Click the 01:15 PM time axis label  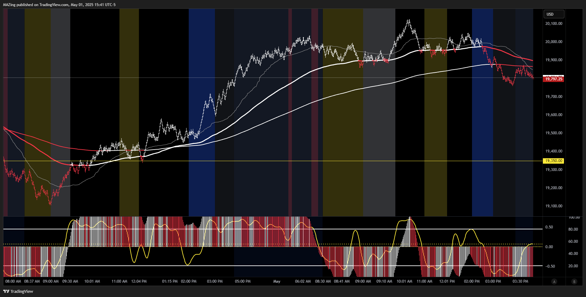[x=170, y=281]
